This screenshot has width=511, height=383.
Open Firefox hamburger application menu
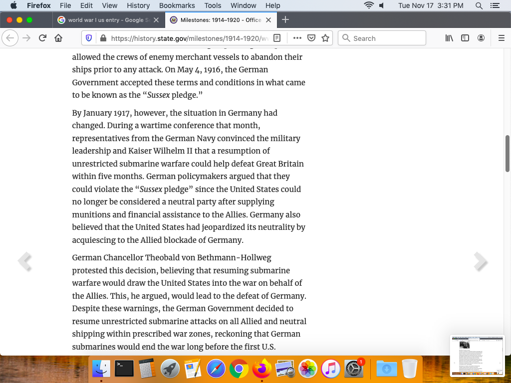tap(502, 38)
